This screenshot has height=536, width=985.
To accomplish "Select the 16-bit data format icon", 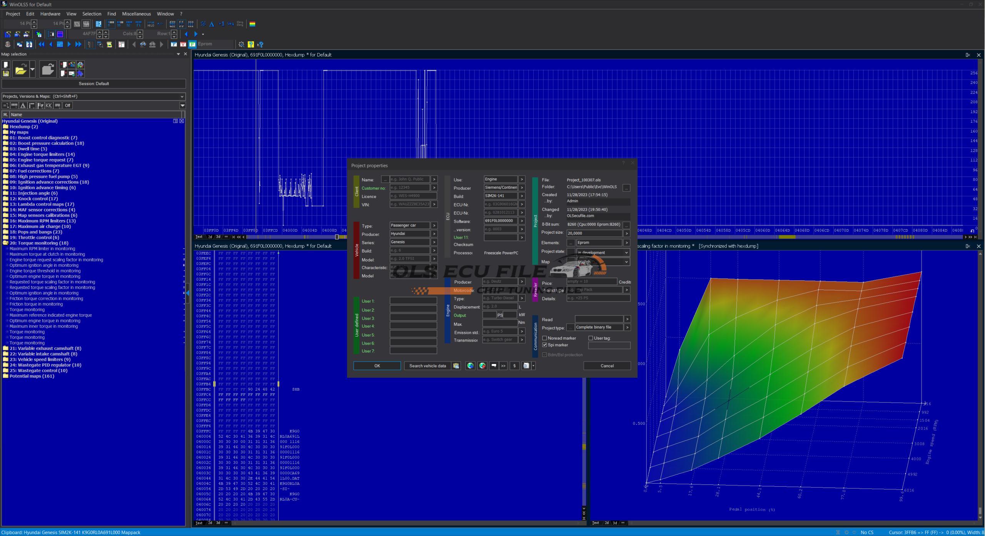I will pos(120,24).
